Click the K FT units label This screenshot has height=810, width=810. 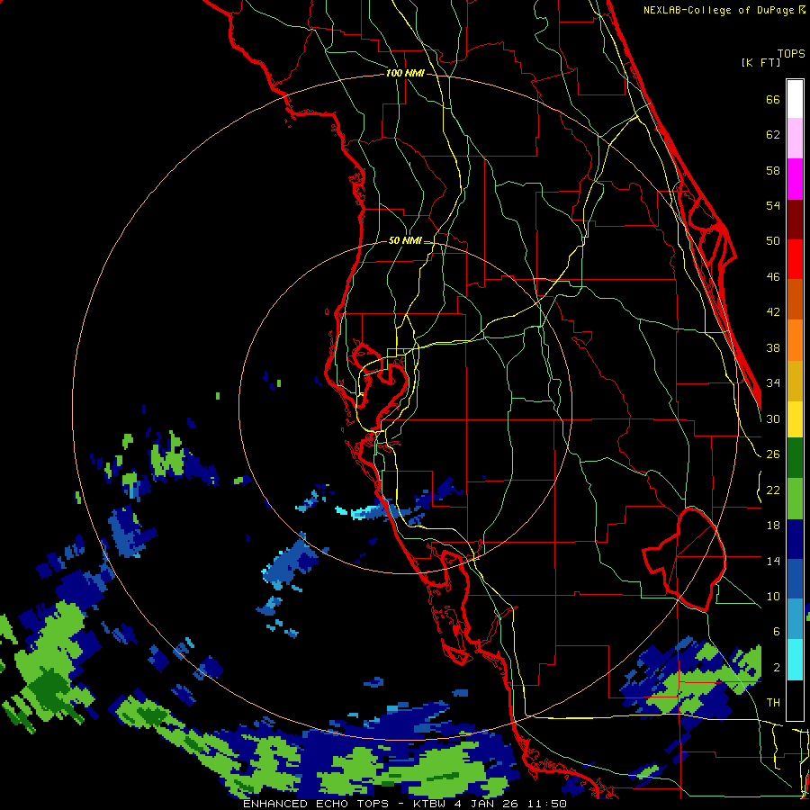[760, 62]
